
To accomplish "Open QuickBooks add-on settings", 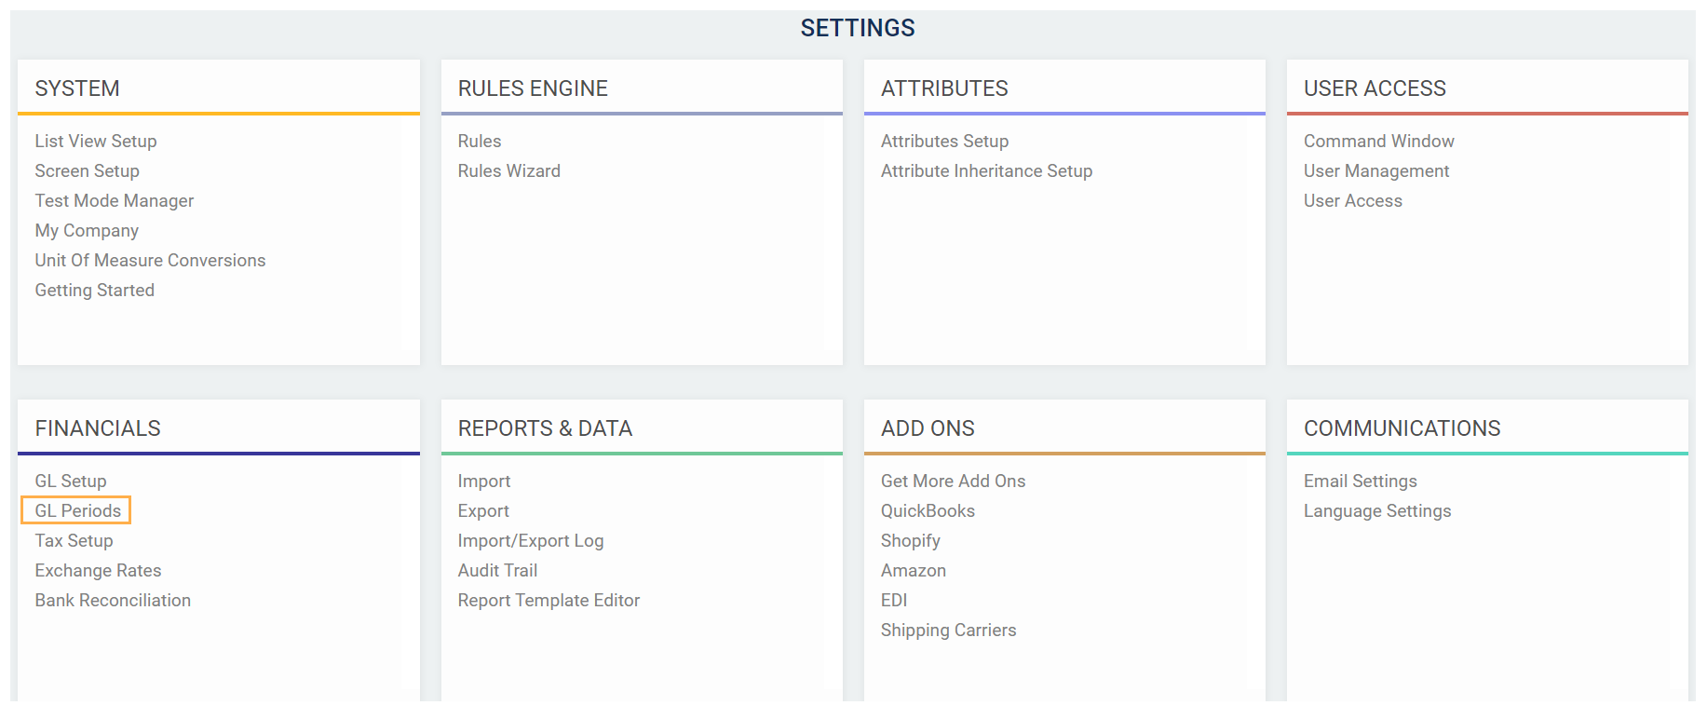I will point(928,510).
